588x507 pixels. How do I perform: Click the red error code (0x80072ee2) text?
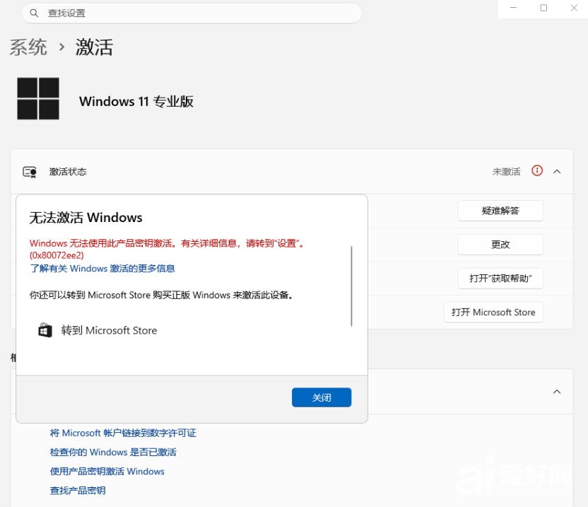57,255
